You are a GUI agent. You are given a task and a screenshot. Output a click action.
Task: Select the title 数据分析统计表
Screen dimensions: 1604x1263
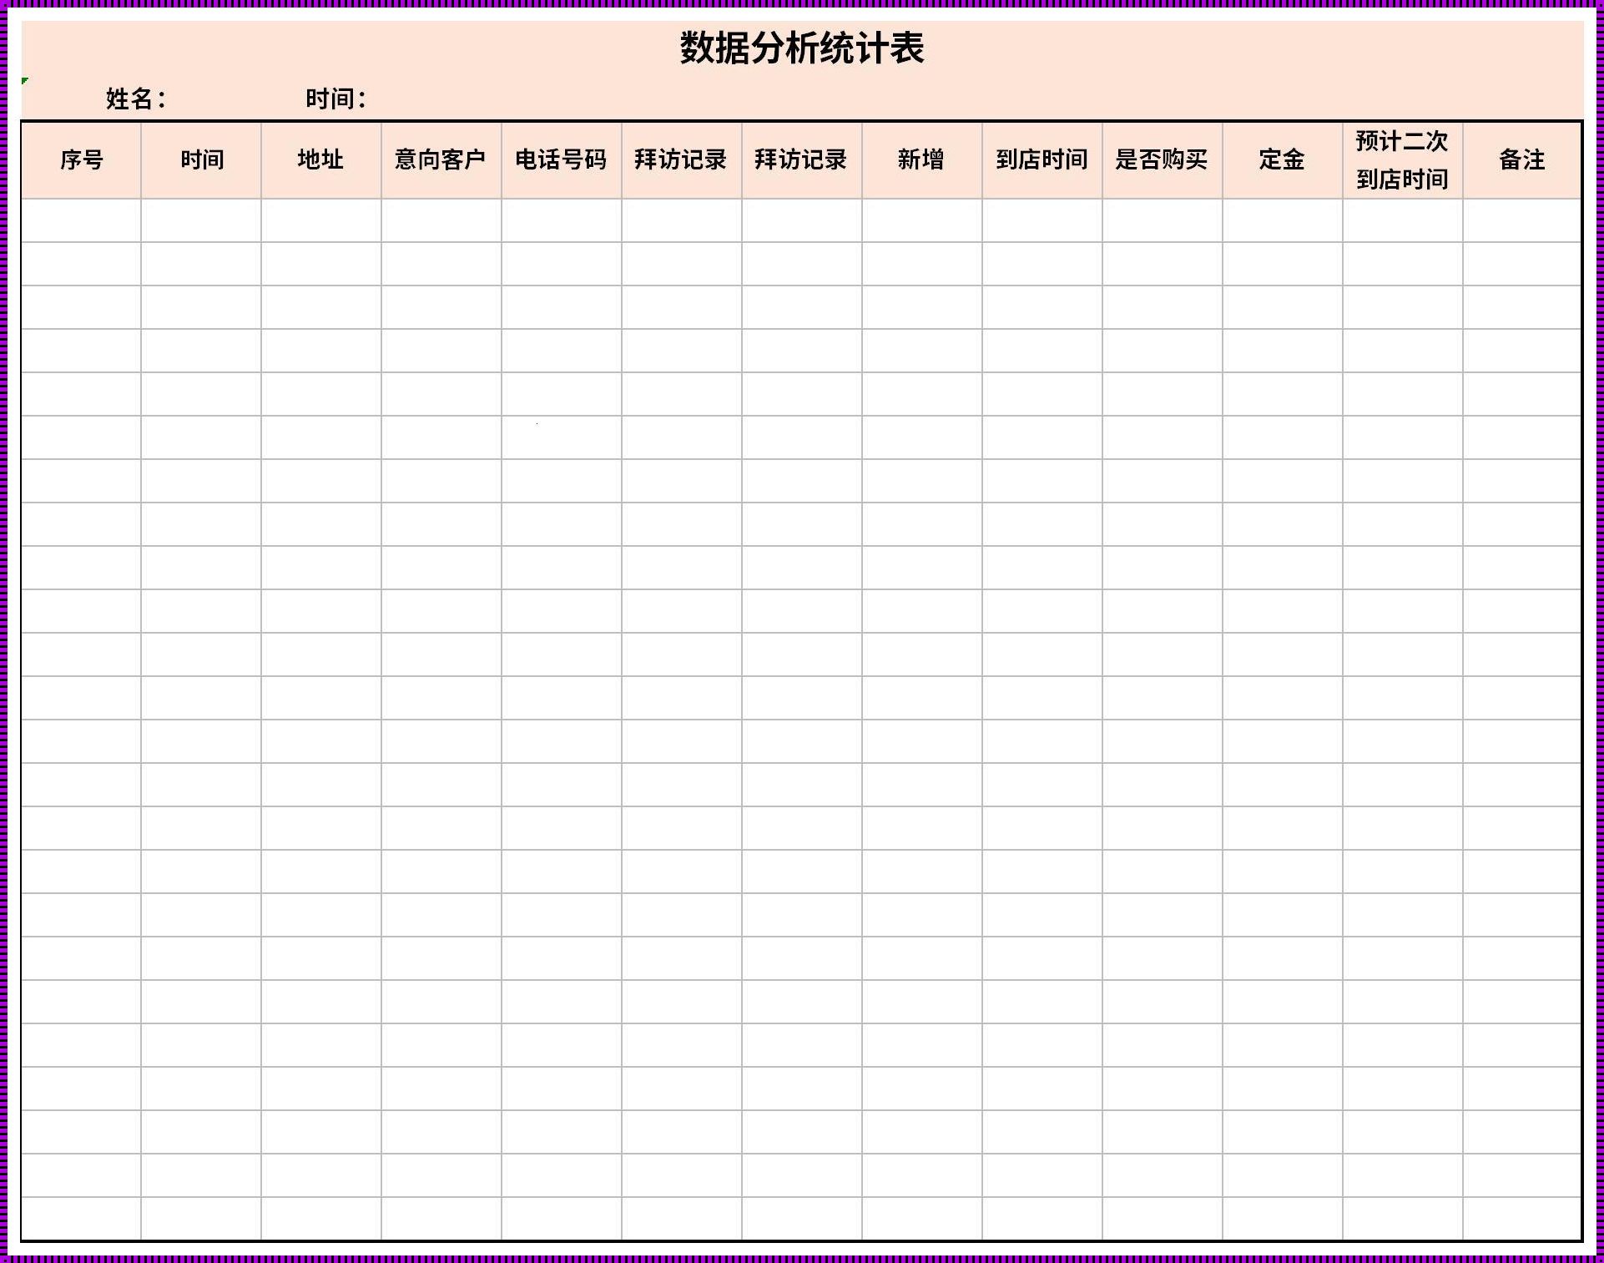802,48
